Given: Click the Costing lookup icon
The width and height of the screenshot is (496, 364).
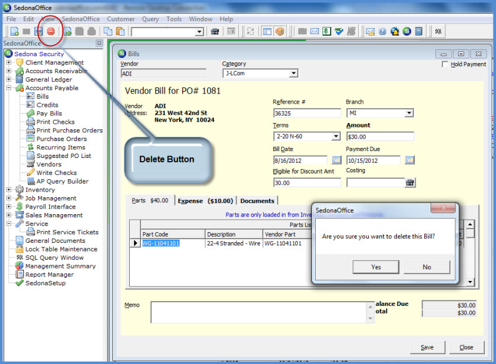Looking at the screenshot, I should tap(409, 182).
